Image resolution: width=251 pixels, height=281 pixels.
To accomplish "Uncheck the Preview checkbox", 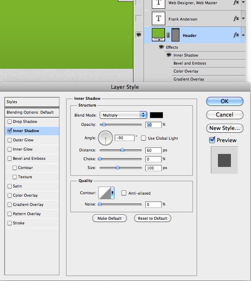I will point(212,140).
